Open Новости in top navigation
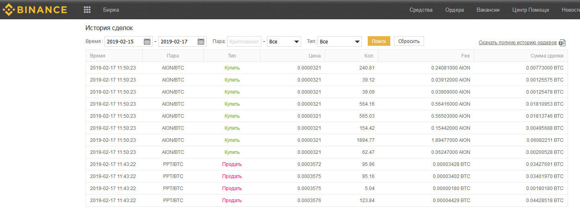Screen dimensions: 580x221 [571, 10]
